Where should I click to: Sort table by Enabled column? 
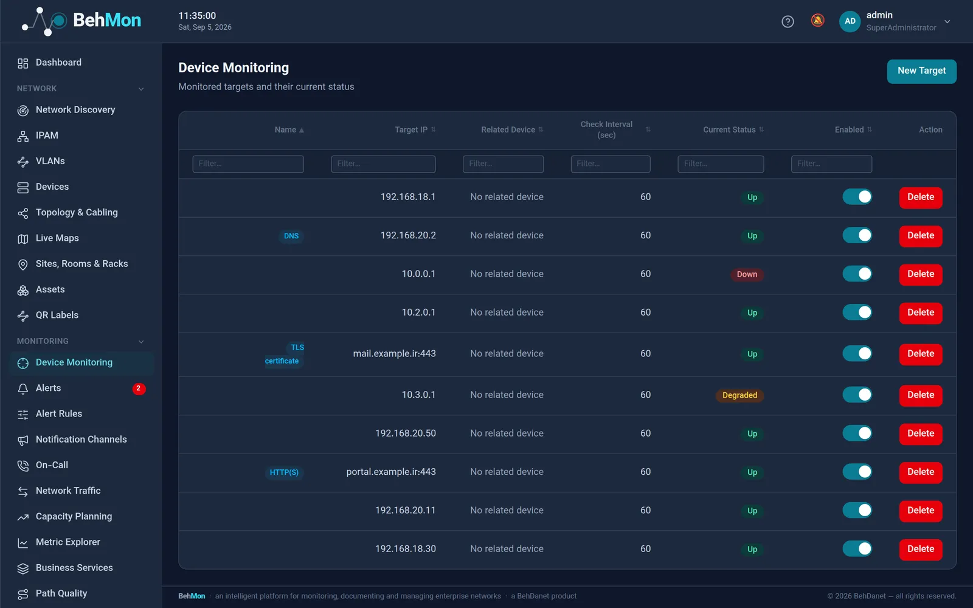tap(853, 130)
